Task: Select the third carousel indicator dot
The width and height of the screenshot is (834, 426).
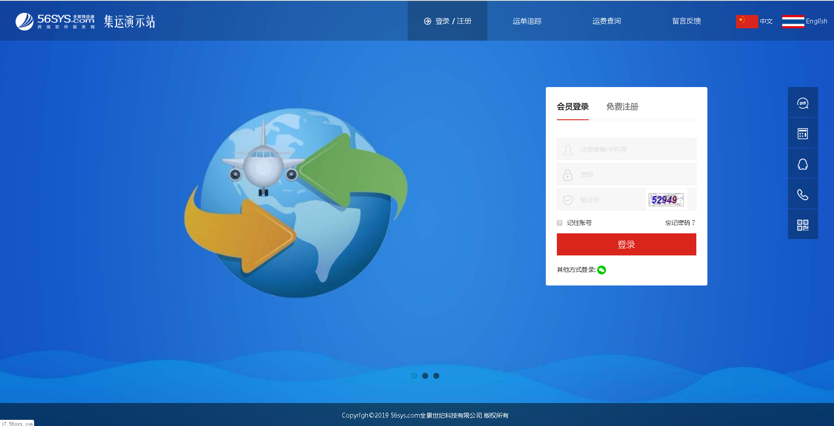Action: (436, 376)
